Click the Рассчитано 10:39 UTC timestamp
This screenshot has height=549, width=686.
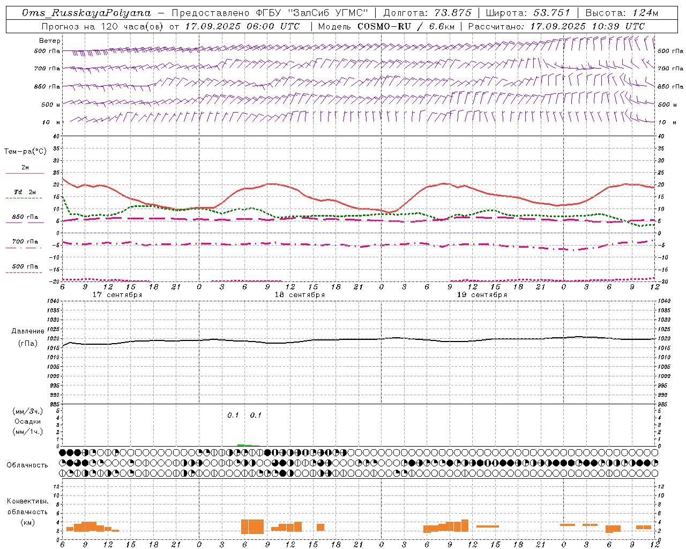(x=556, y=26)
